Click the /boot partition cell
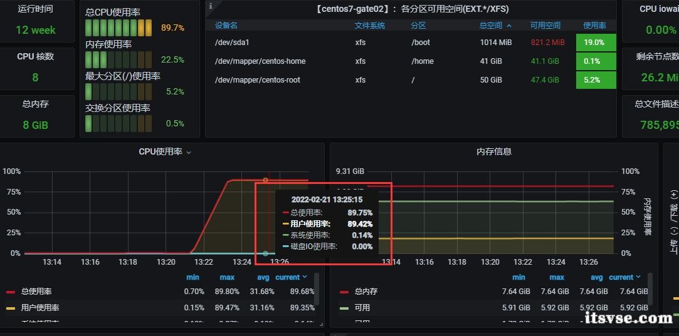 (x=421, y=43)
